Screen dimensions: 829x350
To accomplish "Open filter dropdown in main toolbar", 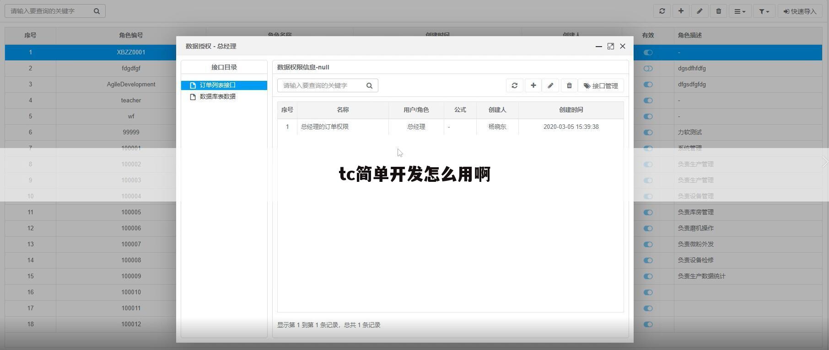I will pyautogui.click(x=764, y=11).
